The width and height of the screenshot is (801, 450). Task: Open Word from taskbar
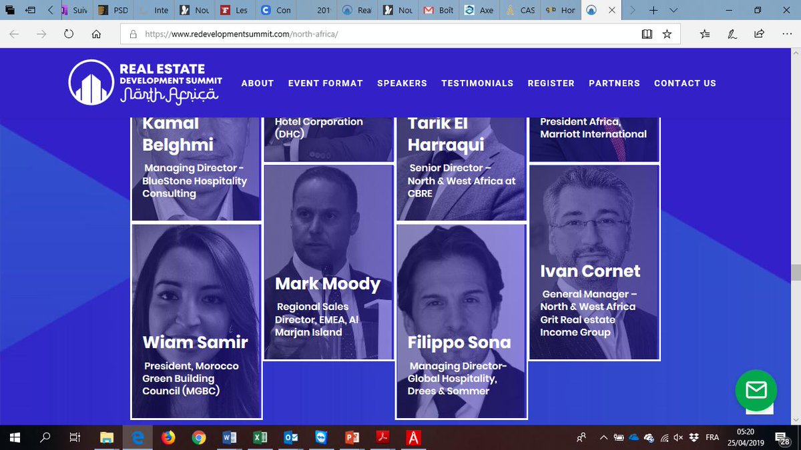click(230, 437)
